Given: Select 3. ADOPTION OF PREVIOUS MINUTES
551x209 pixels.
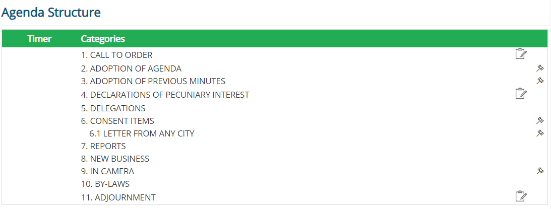Looking at the screenshot, I should 153,81.
